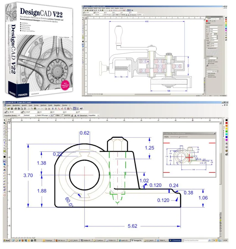Open the Zentriert alignment dropdown

coord(35,114)
